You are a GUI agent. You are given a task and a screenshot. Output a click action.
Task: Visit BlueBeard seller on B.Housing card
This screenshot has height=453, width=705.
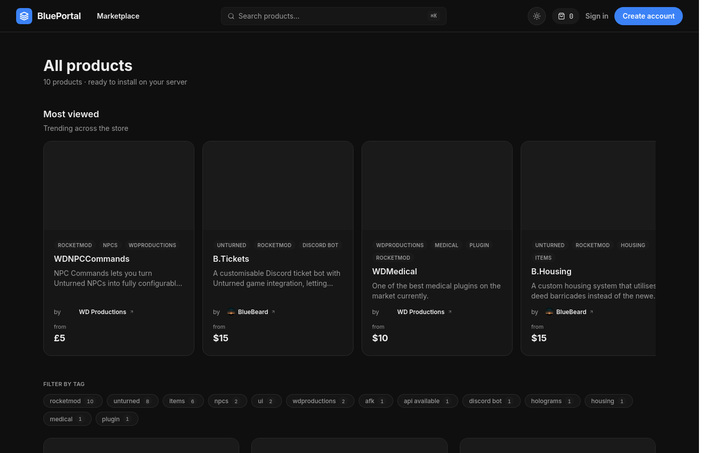pyautogui.click(x=572, y=312)
